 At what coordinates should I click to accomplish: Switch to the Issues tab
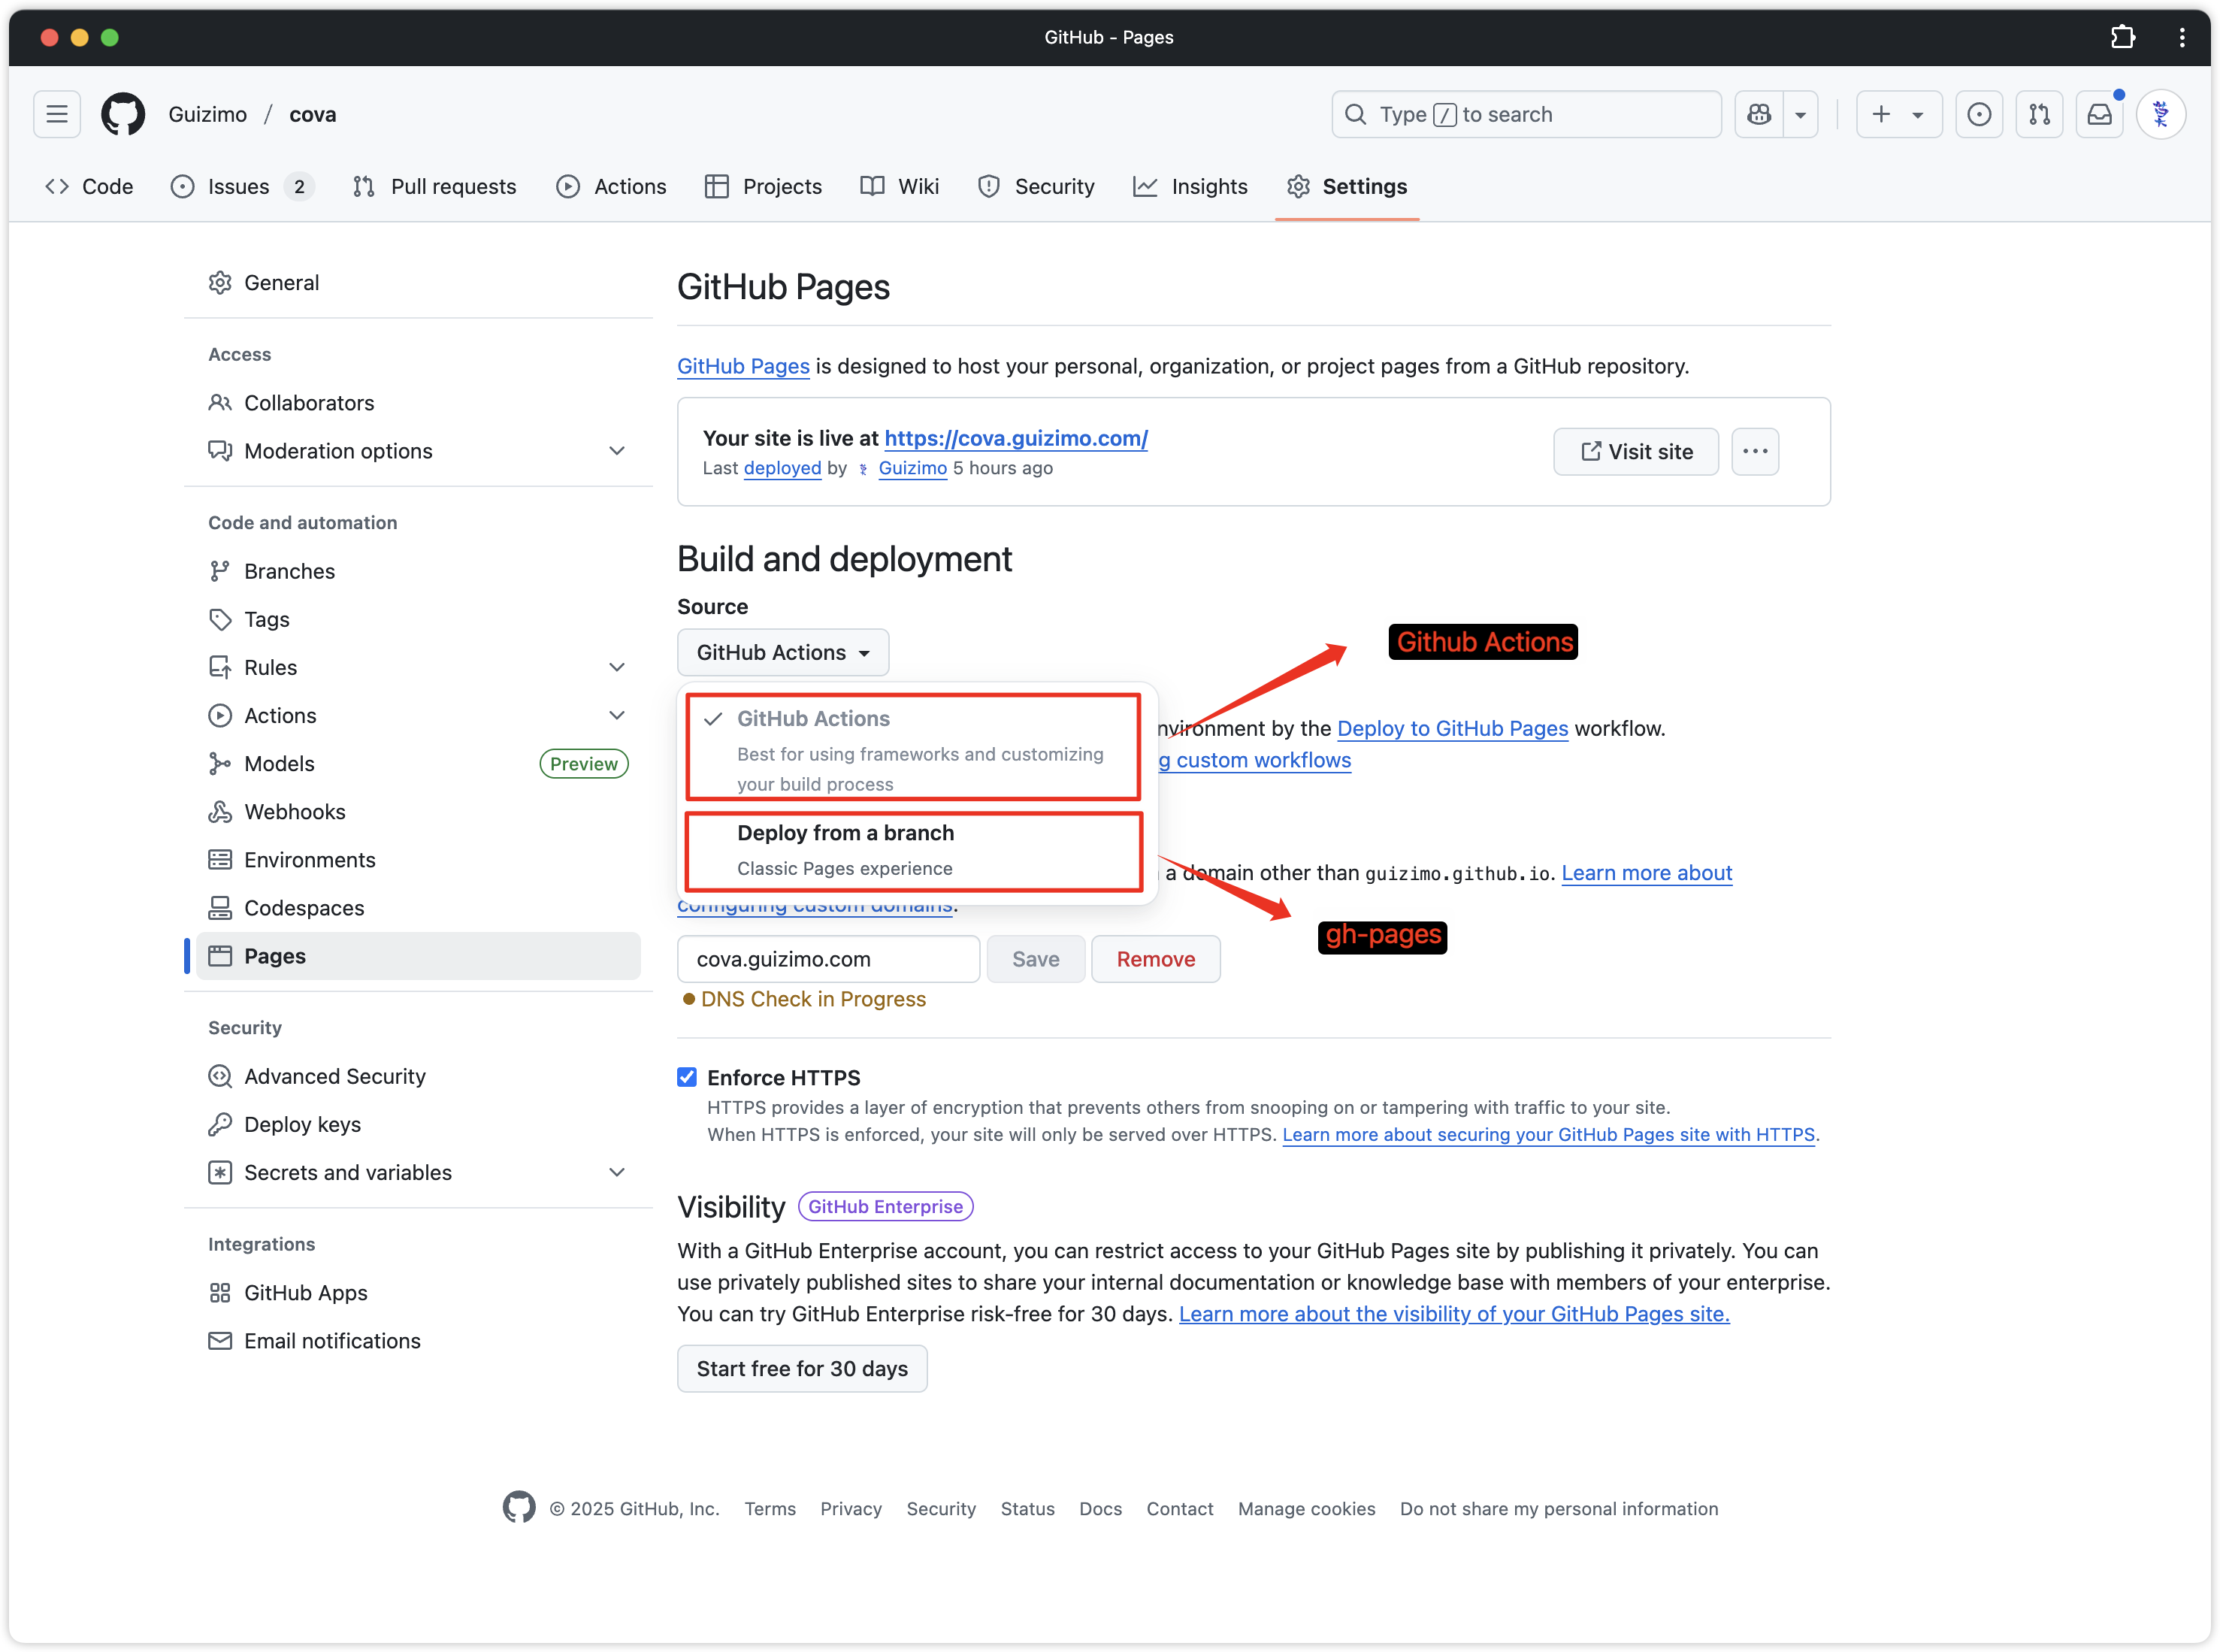point(242,186)
